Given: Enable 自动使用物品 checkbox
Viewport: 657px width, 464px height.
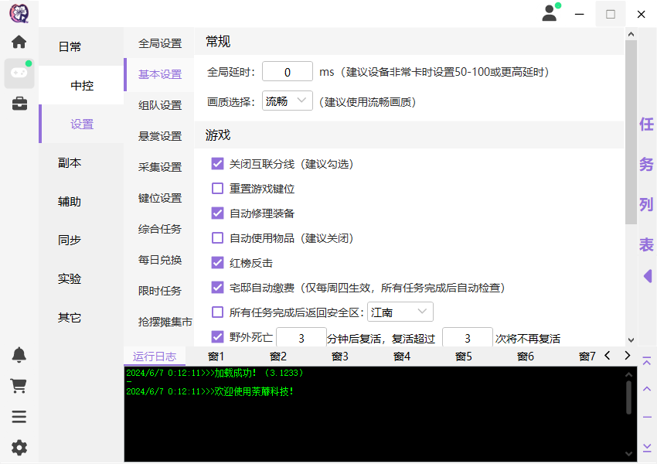Looking at the screenshot, I should [217, 237].
